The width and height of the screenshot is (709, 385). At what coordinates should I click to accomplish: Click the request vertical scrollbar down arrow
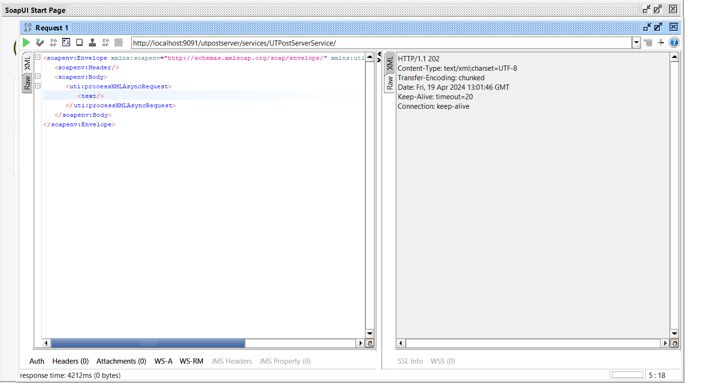[x=370, y=333]
